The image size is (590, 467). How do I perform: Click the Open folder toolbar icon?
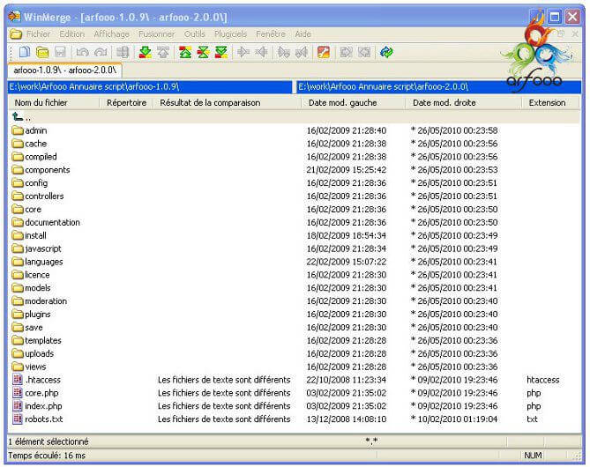pos(42,52)
